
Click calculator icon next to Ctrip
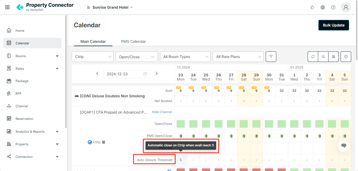tap(104, 142)
